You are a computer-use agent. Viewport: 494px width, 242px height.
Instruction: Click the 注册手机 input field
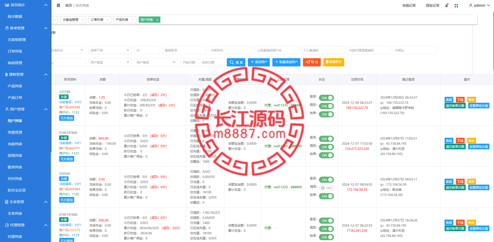tap(230, 50)
